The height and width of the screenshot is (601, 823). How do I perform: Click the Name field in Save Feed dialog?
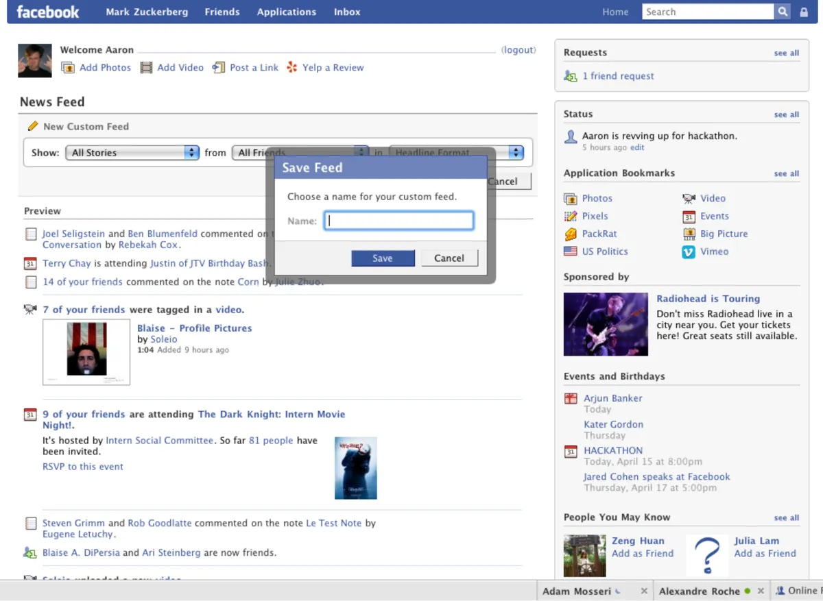398,221
